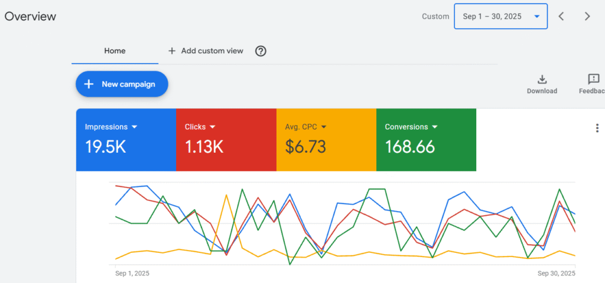
Task: Advance to the next date period arrow
Action: click(587, 17)
